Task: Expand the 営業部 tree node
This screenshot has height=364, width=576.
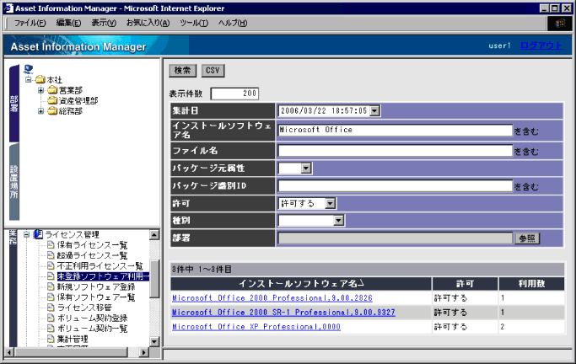Action: [x=40, y=90]
